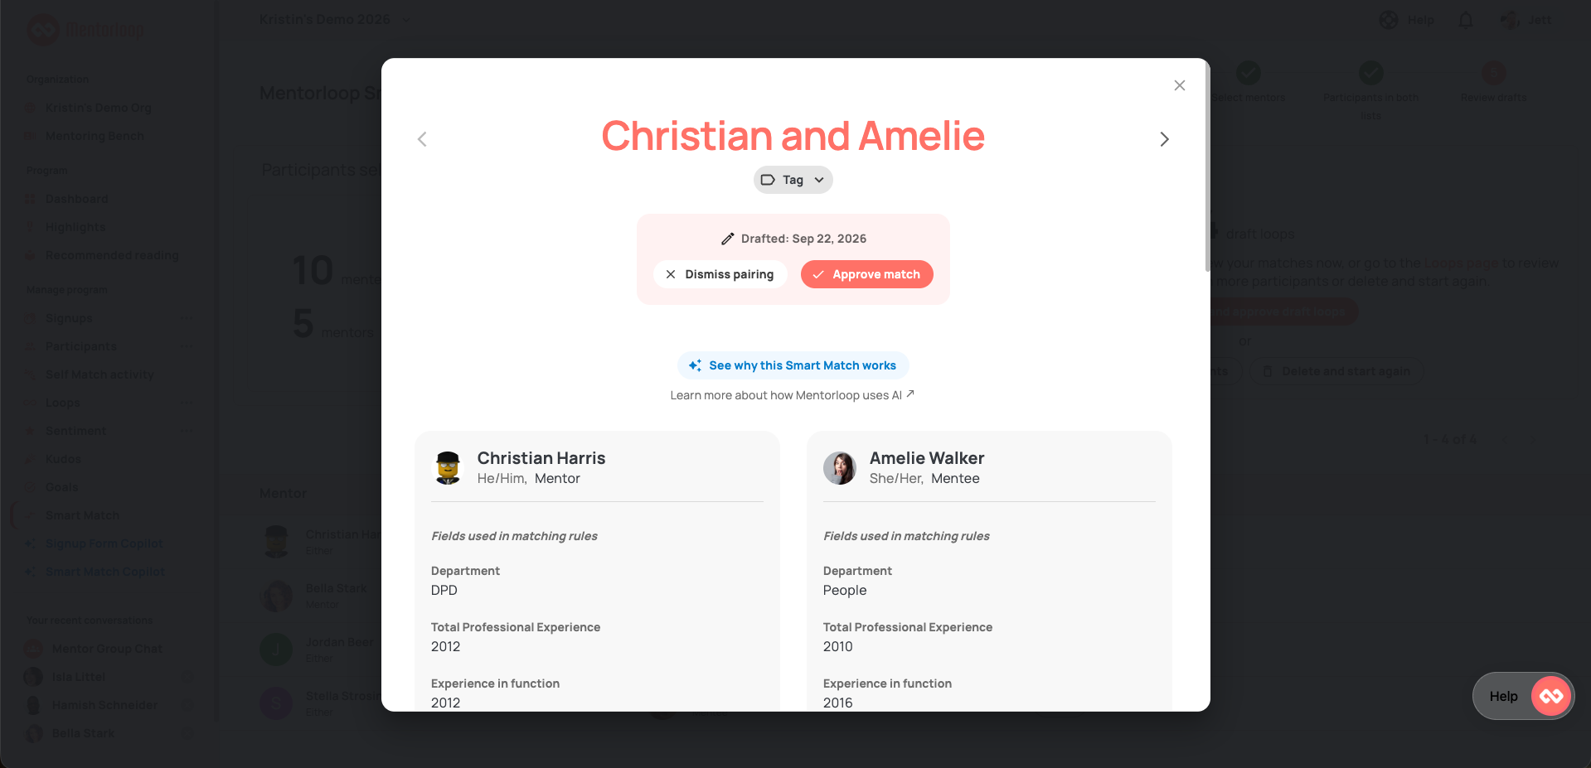The width and height of the screenshot is (1591, 768).
Task: Open the Help chat widget
Action: (1523, 696)
